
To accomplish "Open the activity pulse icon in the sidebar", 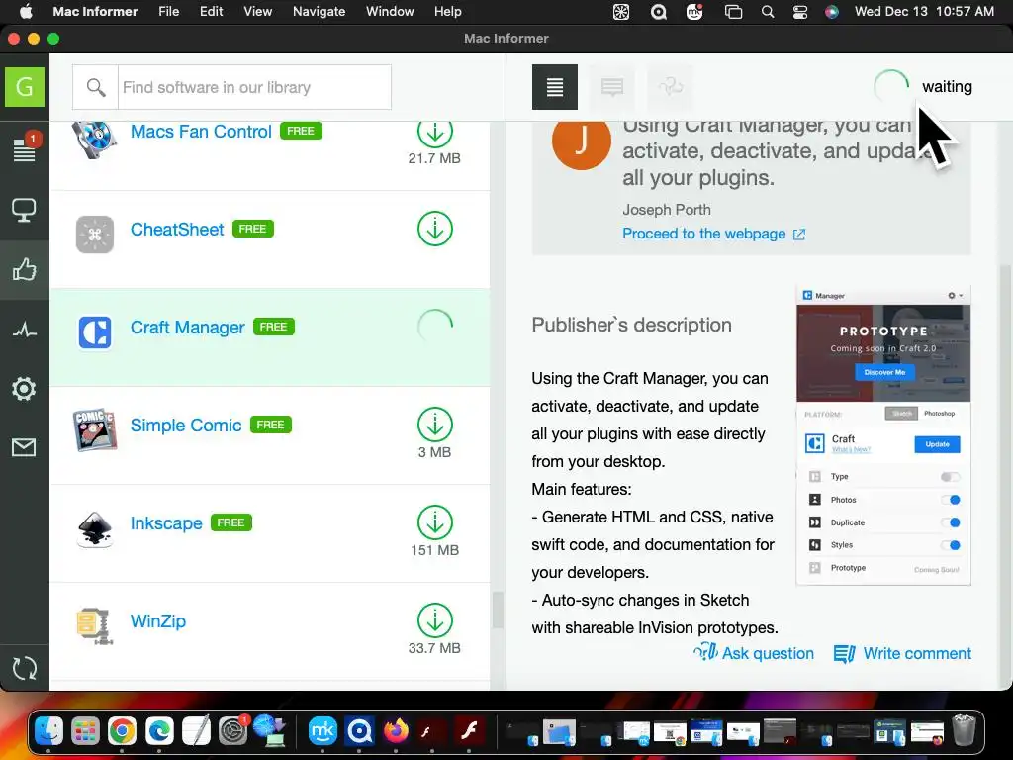I will 25,331.
